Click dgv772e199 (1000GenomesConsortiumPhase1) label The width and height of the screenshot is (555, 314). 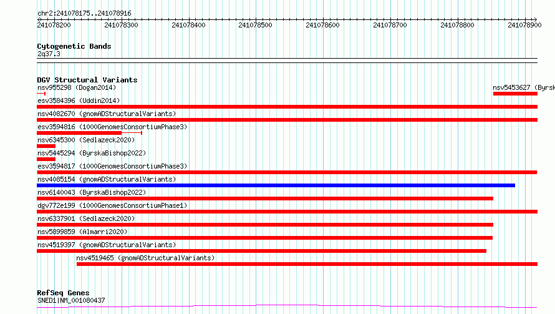pyautogui.click(x=112, y=205)
